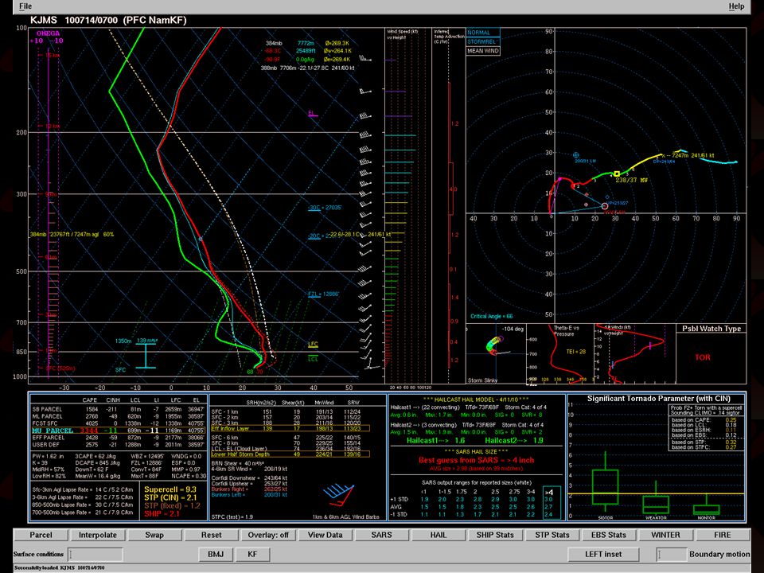Click the LEFT inset button
Image resolution: width=764 pixels, height=573 pixels.
coord(603,554)
